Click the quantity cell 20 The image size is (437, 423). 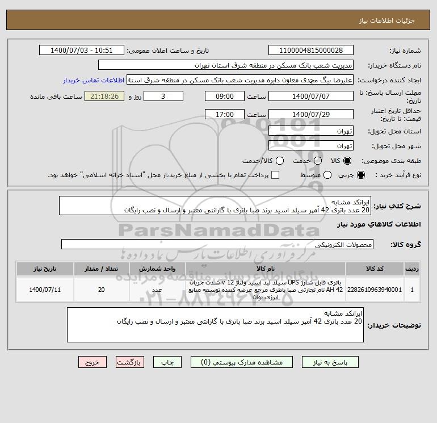pos(102,290)
